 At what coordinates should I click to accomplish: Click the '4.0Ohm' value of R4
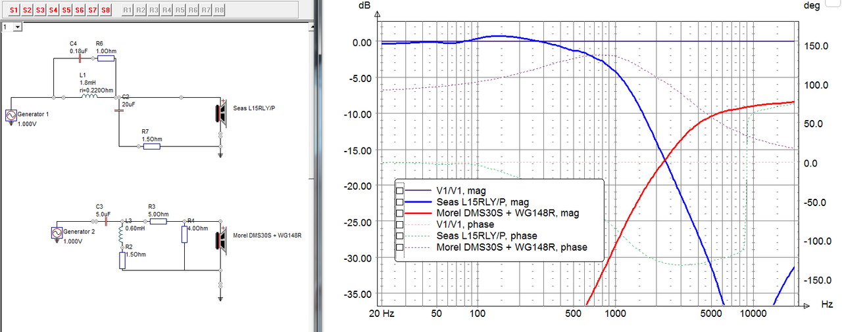tap(198, 228)
